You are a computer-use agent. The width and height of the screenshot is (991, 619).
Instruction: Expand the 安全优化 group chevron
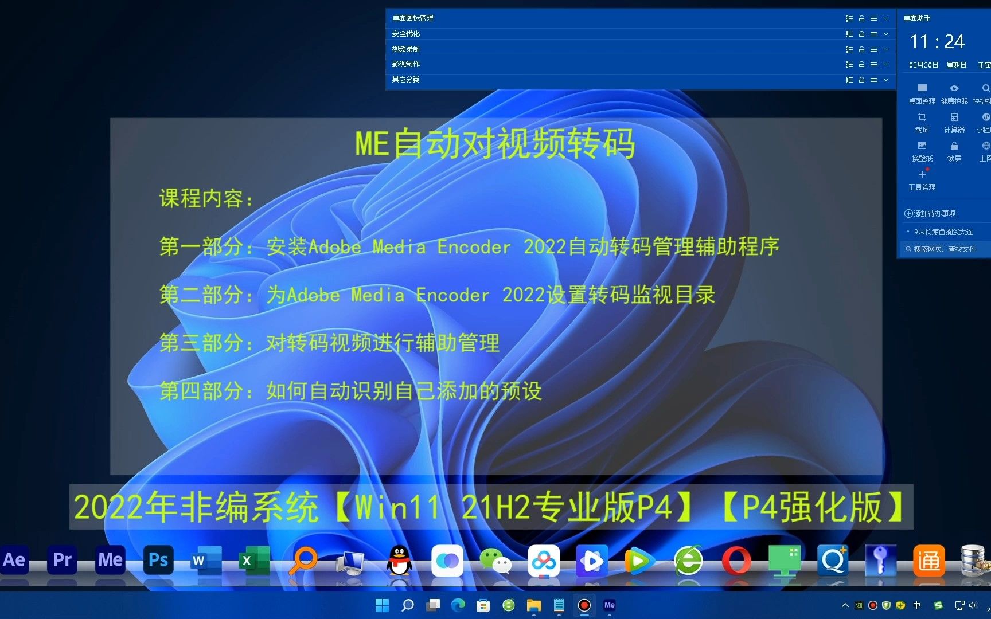point(886,34)
